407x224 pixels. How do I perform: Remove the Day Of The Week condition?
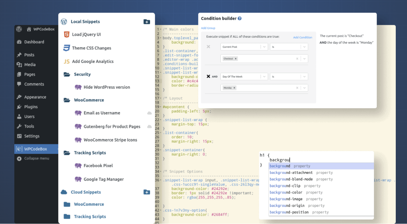pos(209,76)
